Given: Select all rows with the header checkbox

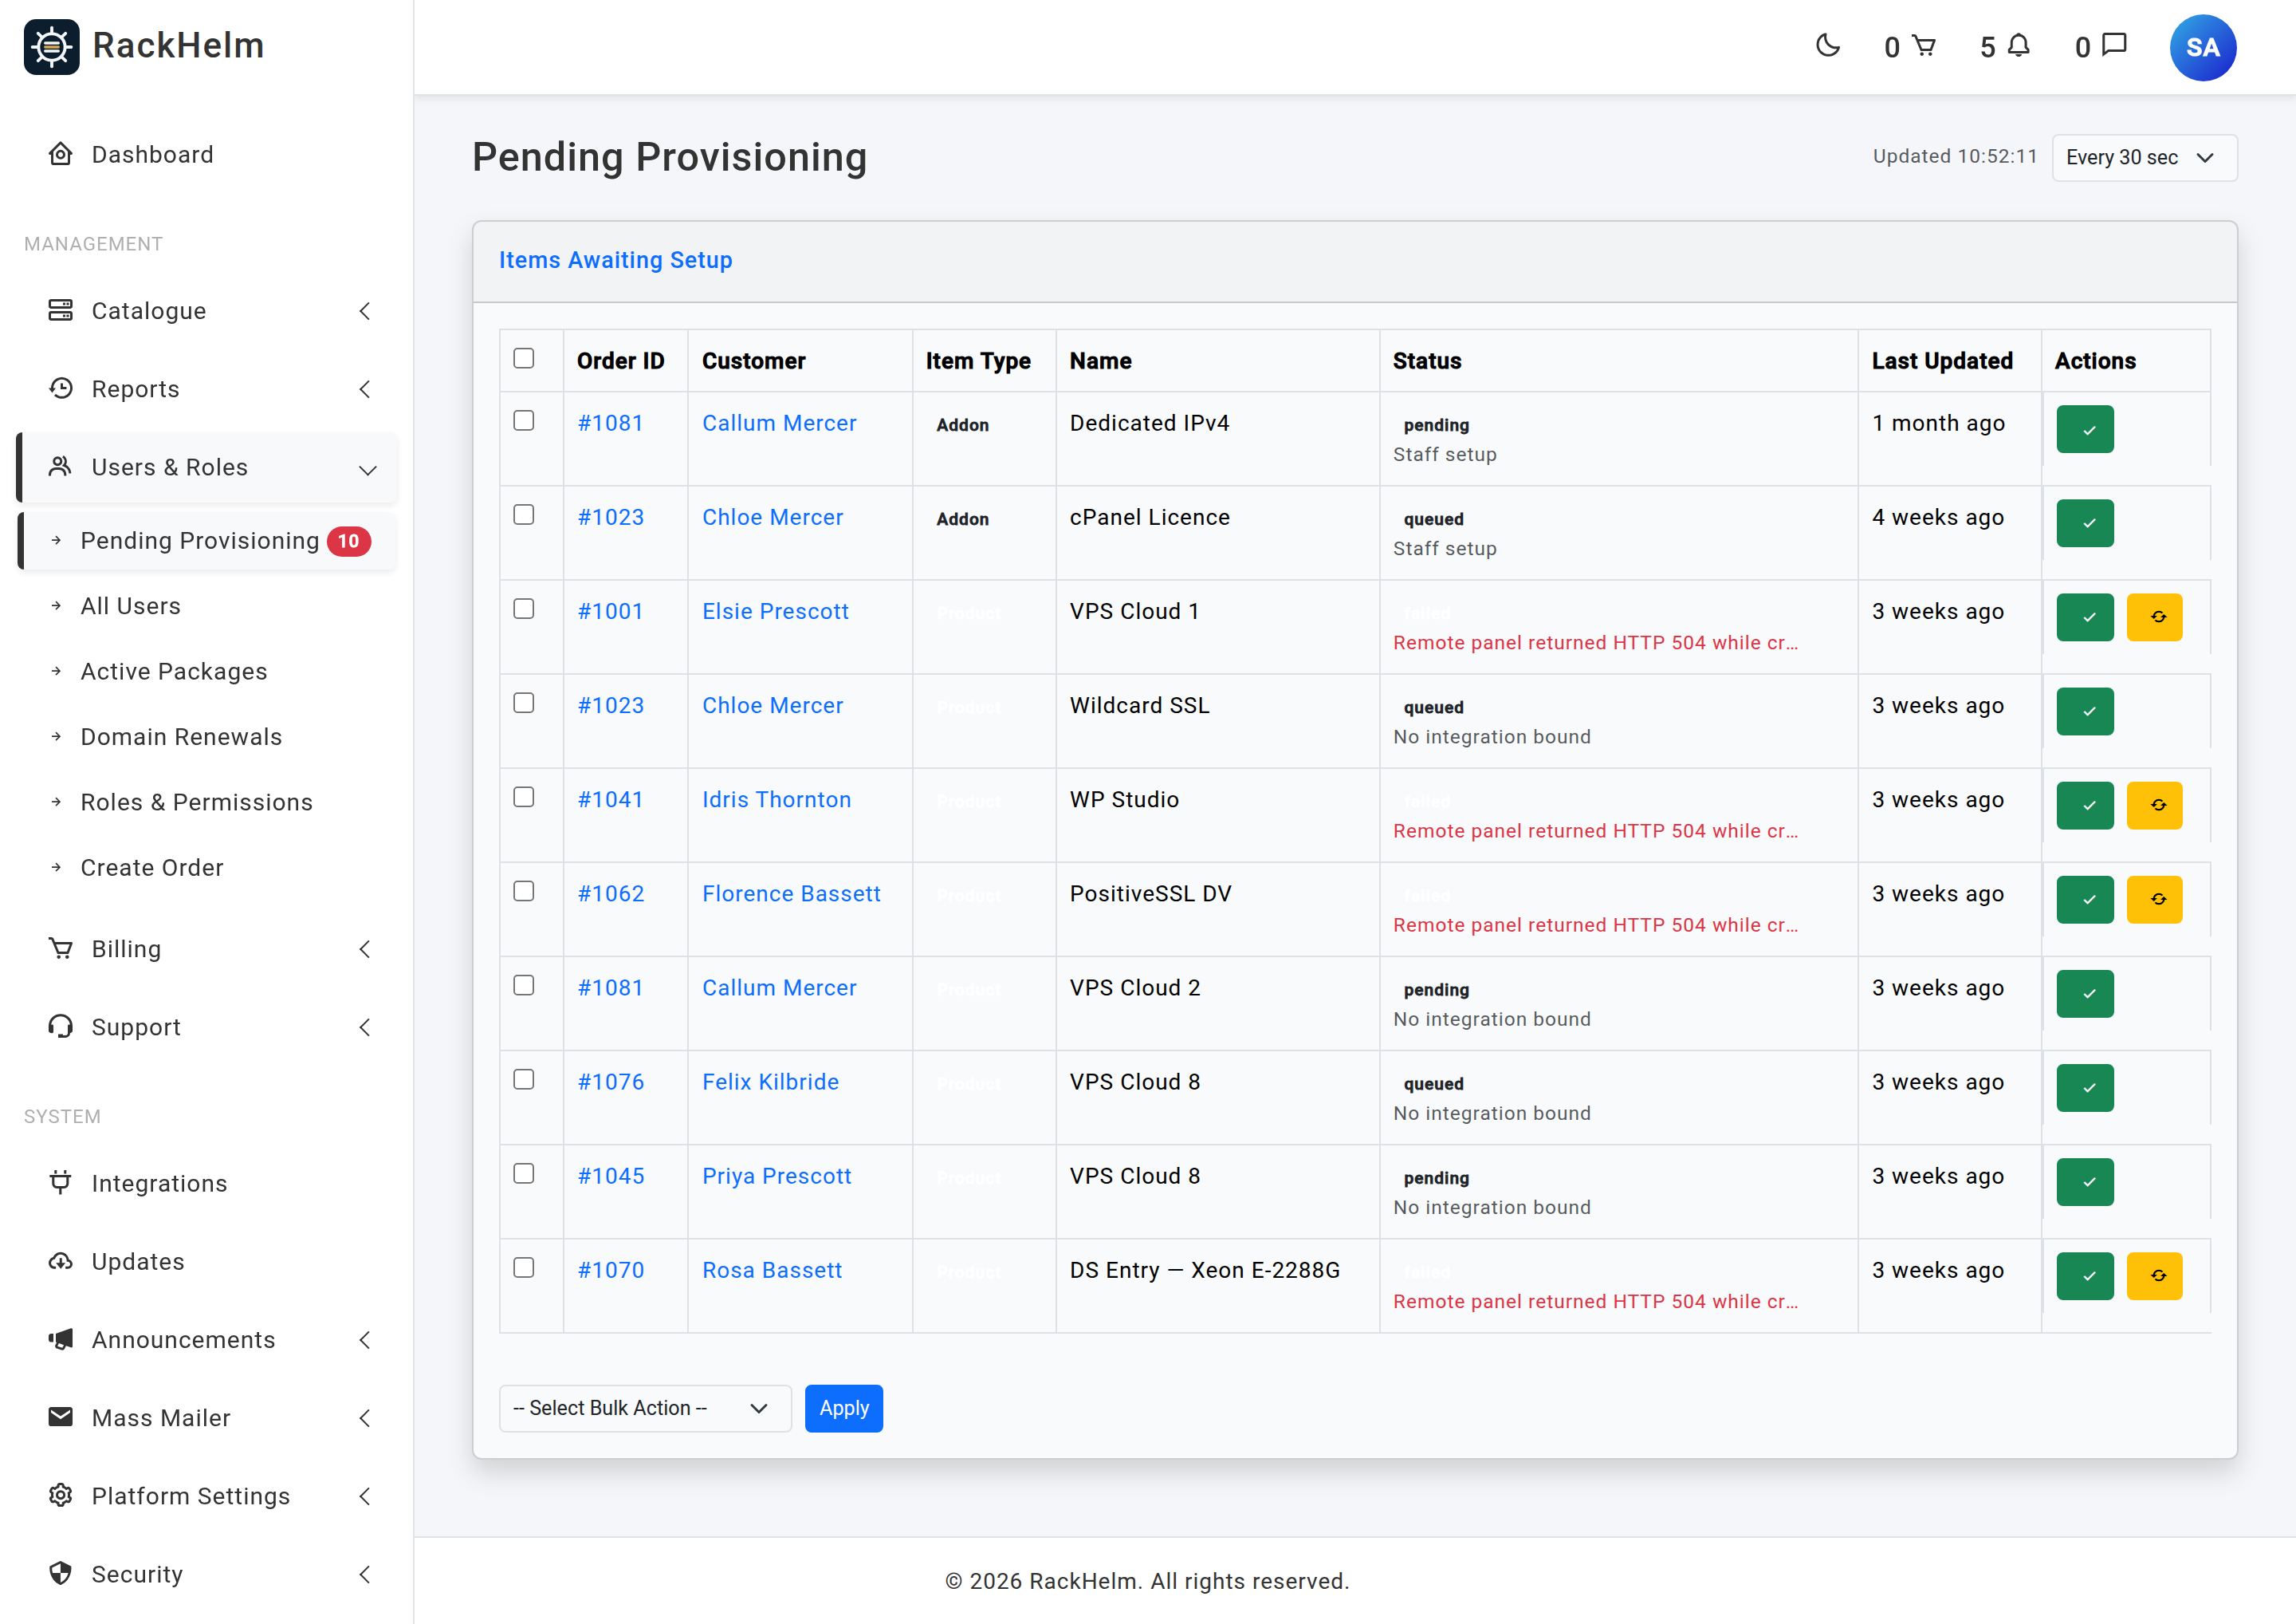Looking at the screenshot, I should [x=523, y=358].
